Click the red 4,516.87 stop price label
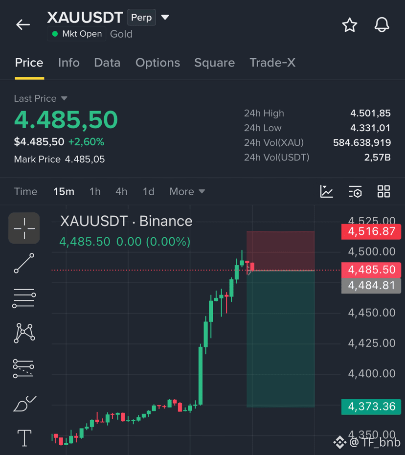The image size is (405, 455). pyautogui.click(x=371, y=231)
